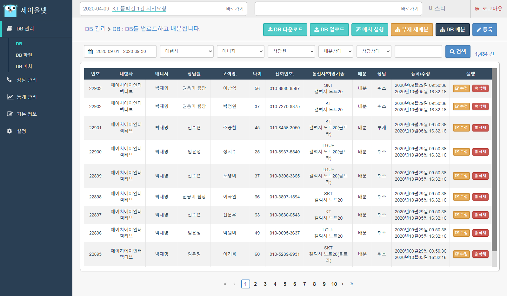Click 수정 for row 22897
Screen dimensions: 507x296
pyautogui.click(x=461, y=215)
